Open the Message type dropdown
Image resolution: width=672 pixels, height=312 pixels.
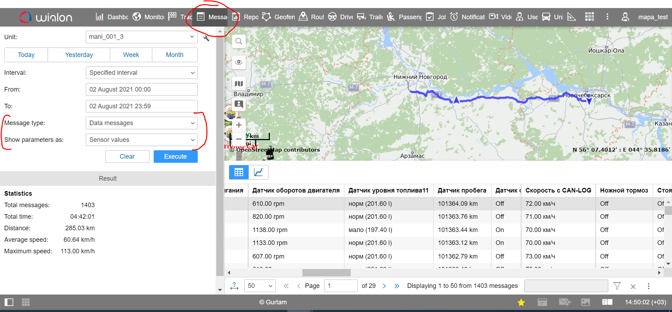pyautogui.click(x=141, y=123)
